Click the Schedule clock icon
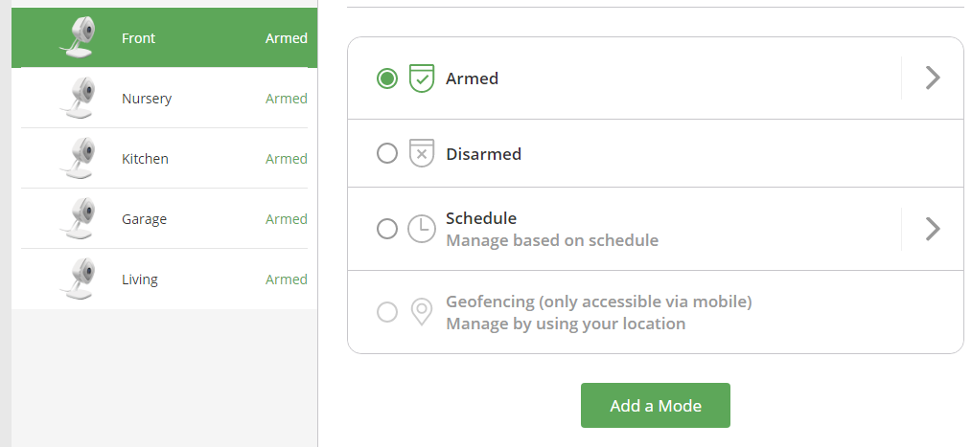 pos(422,229)
